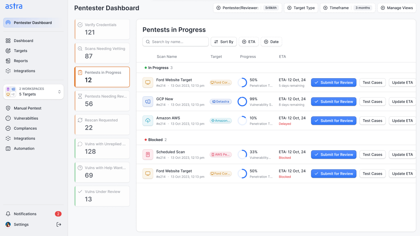420x236 pixels.
Task: Click the Manual Pentest shield icon
Action: (x=8, y=108)
